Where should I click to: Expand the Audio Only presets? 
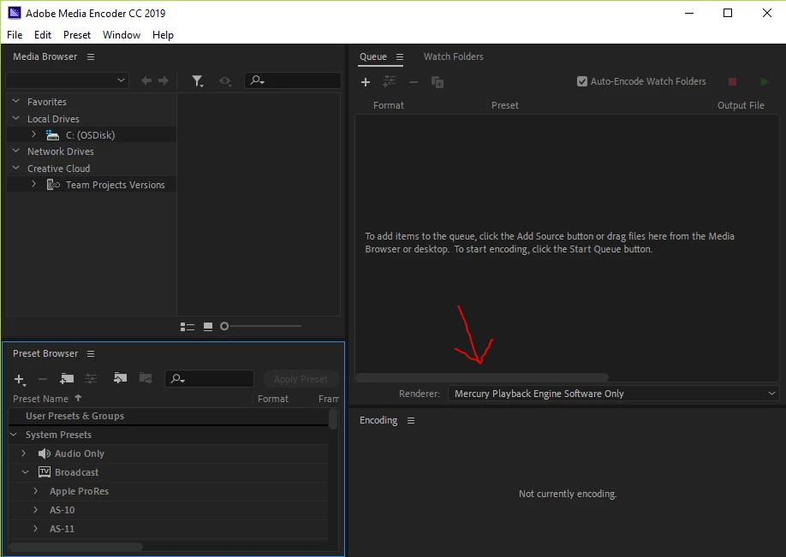pyautogui.click(x=24, y=453)
